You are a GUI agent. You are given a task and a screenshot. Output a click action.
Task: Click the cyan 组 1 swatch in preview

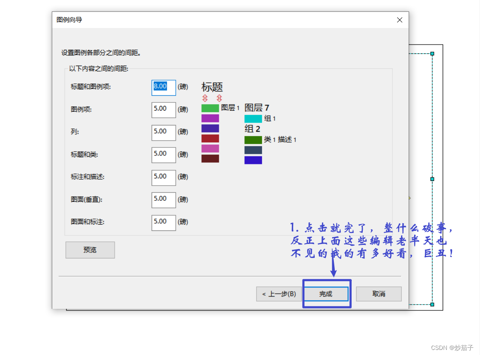[253, 119]
